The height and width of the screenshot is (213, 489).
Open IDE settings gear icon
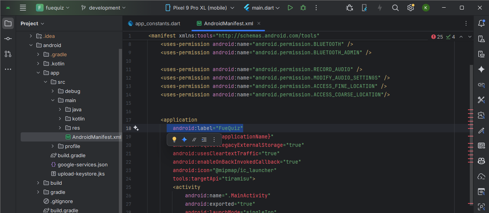(x=411, y=8)
